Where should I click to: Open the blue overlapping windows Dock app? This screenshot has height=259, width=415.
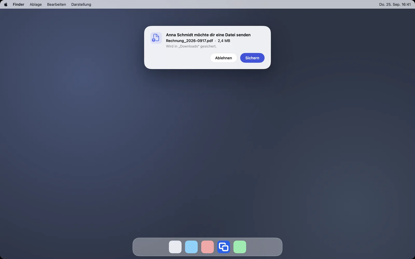(224, 247)
